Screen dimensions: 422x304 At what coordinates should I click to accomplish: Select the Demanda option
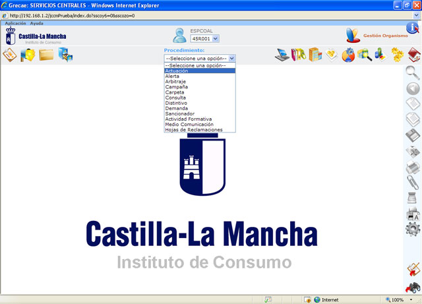[200, 108]
